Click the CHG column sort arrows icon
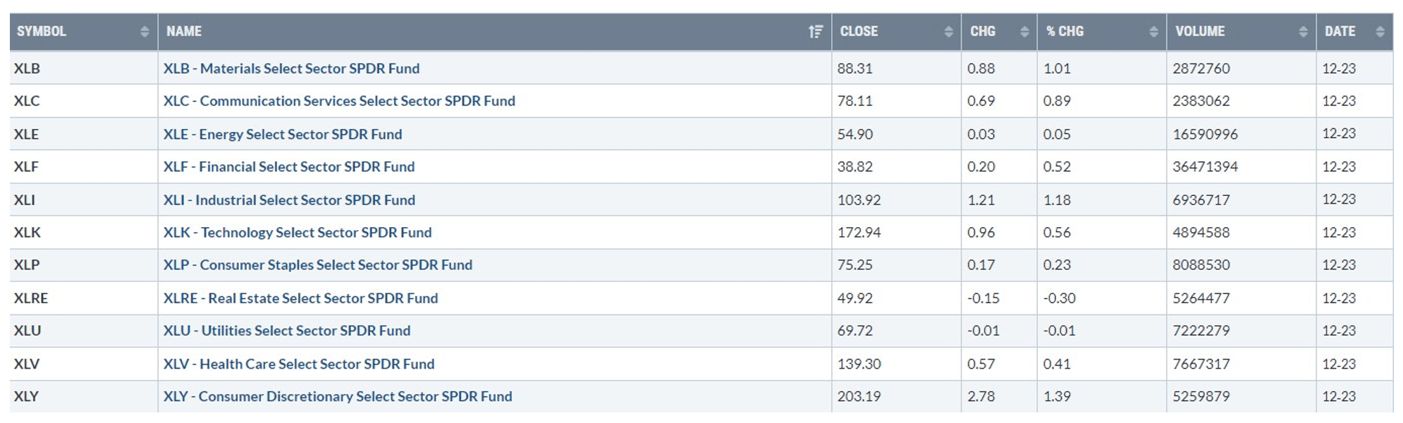Image resolution: width=1403 pixels, height=423 pixels. coord(1024,32)
